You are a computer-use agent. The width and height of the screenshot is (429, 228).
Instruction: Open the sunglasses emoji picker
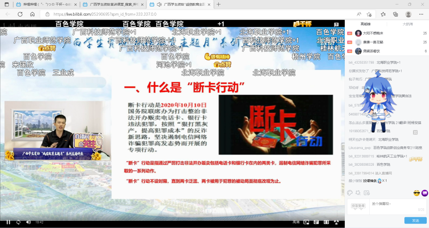416,193
